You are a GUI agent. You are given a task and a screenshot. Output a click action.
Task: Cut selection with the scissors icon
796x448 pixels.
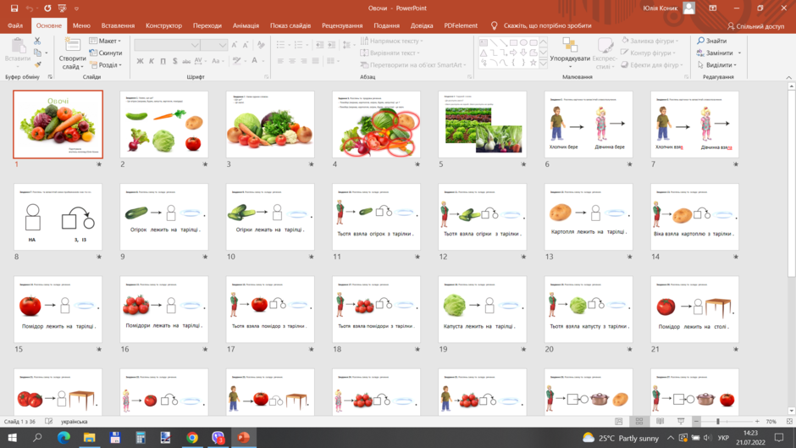tap(37, 41)
